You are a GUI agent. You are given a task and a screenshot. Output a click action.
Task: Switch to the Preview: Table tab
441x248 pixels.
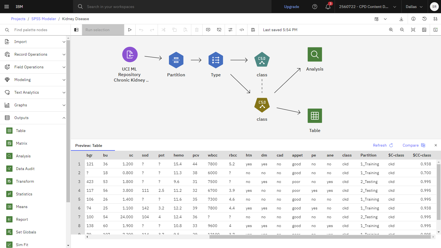(x=93, y=145)
